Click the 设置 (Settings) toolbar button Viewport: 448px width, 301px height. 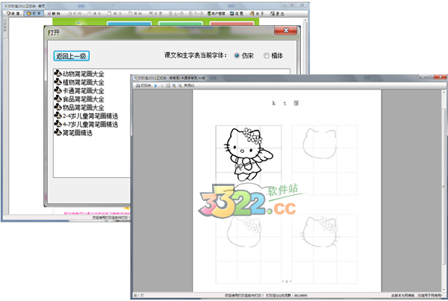[x=155, y=13]
